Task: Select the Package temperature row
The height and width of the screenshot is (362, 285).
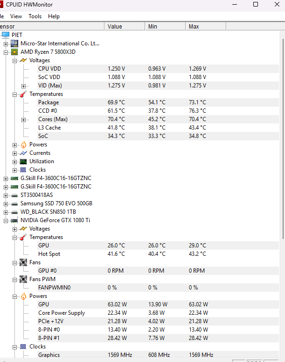Action: (x=158, y=102)
